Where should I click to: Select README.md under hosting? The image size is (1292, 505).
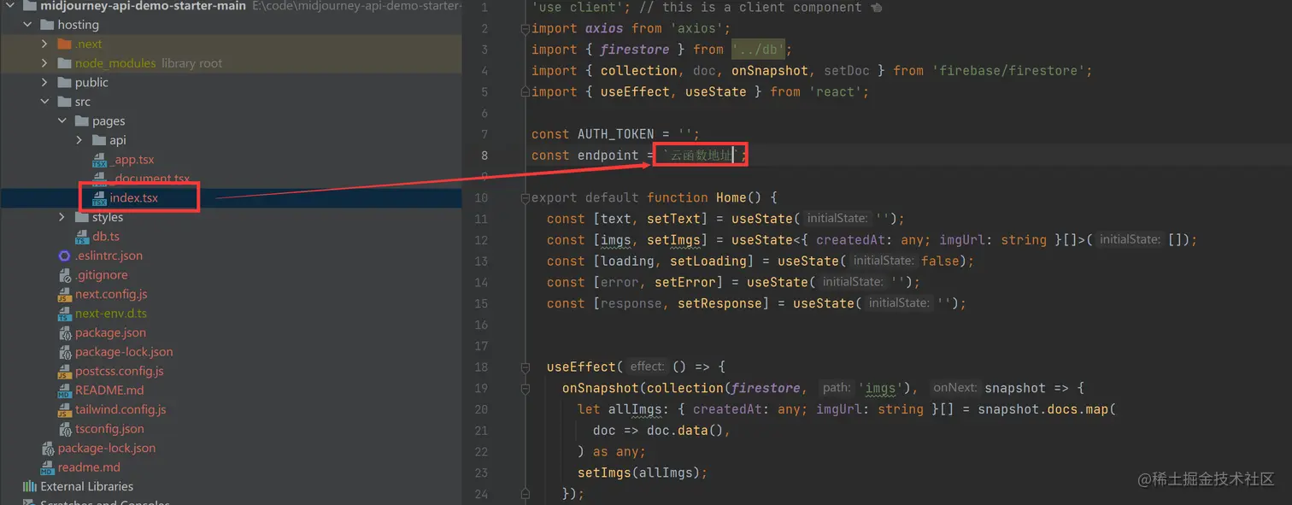click(x=109, y=390)
